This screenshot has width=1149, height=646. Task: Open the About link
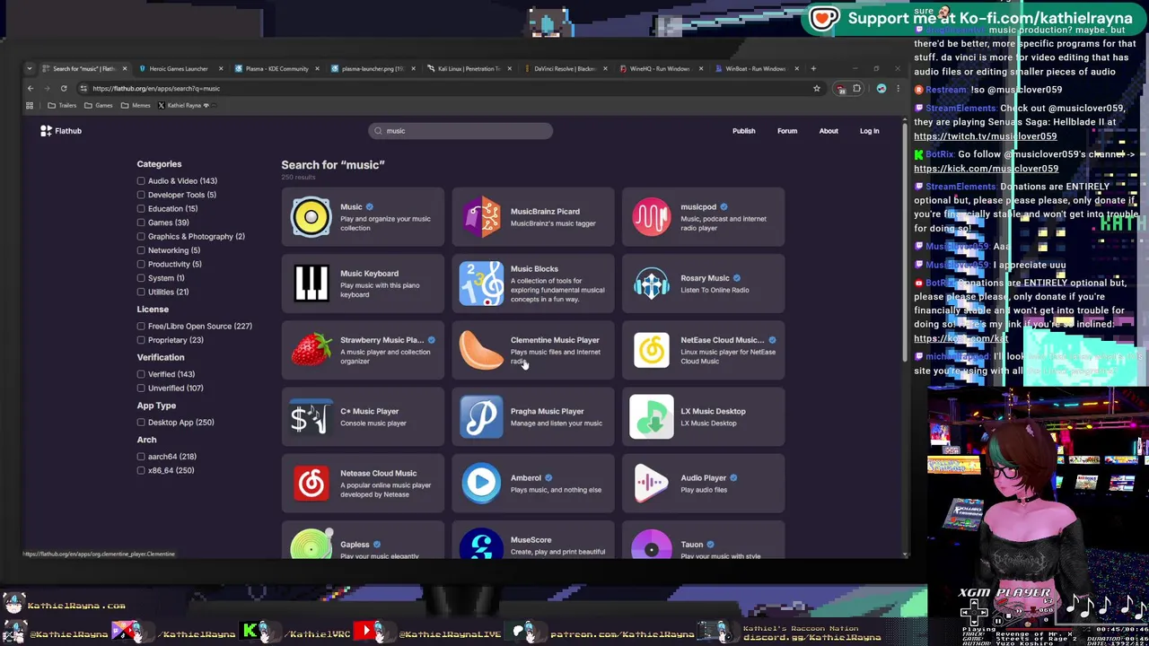click(829, 131)
